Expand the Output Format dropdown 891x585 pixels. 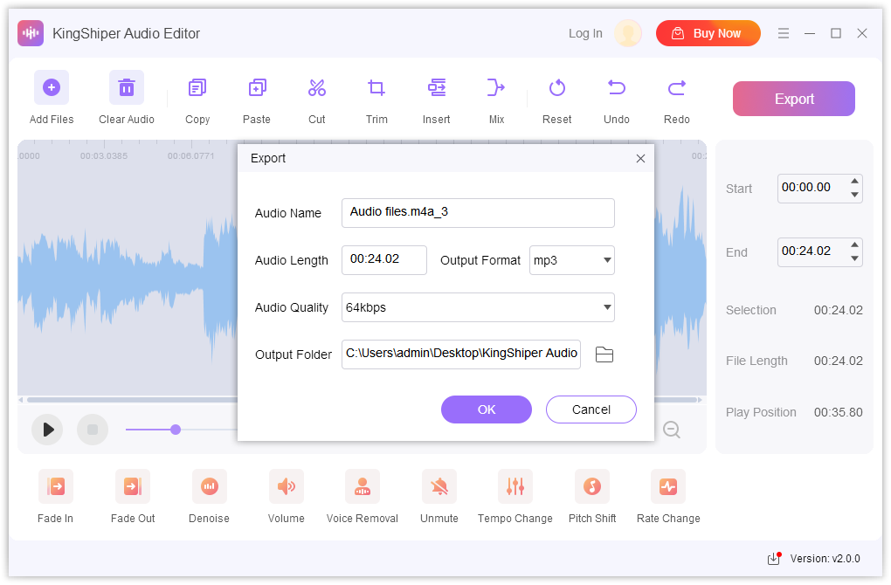pos(607,260)
